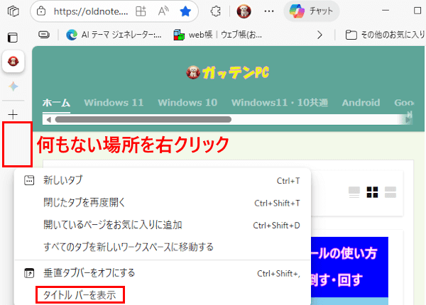The image size is (426, 305).
Task: Open split screen icon in address bar
Action: pos(141,11)
